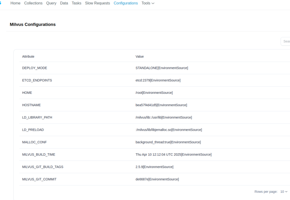Open the rows per page selector
The height and width of the screenshot is (200, 290).
pyautogui.click(x=284, y=192)
